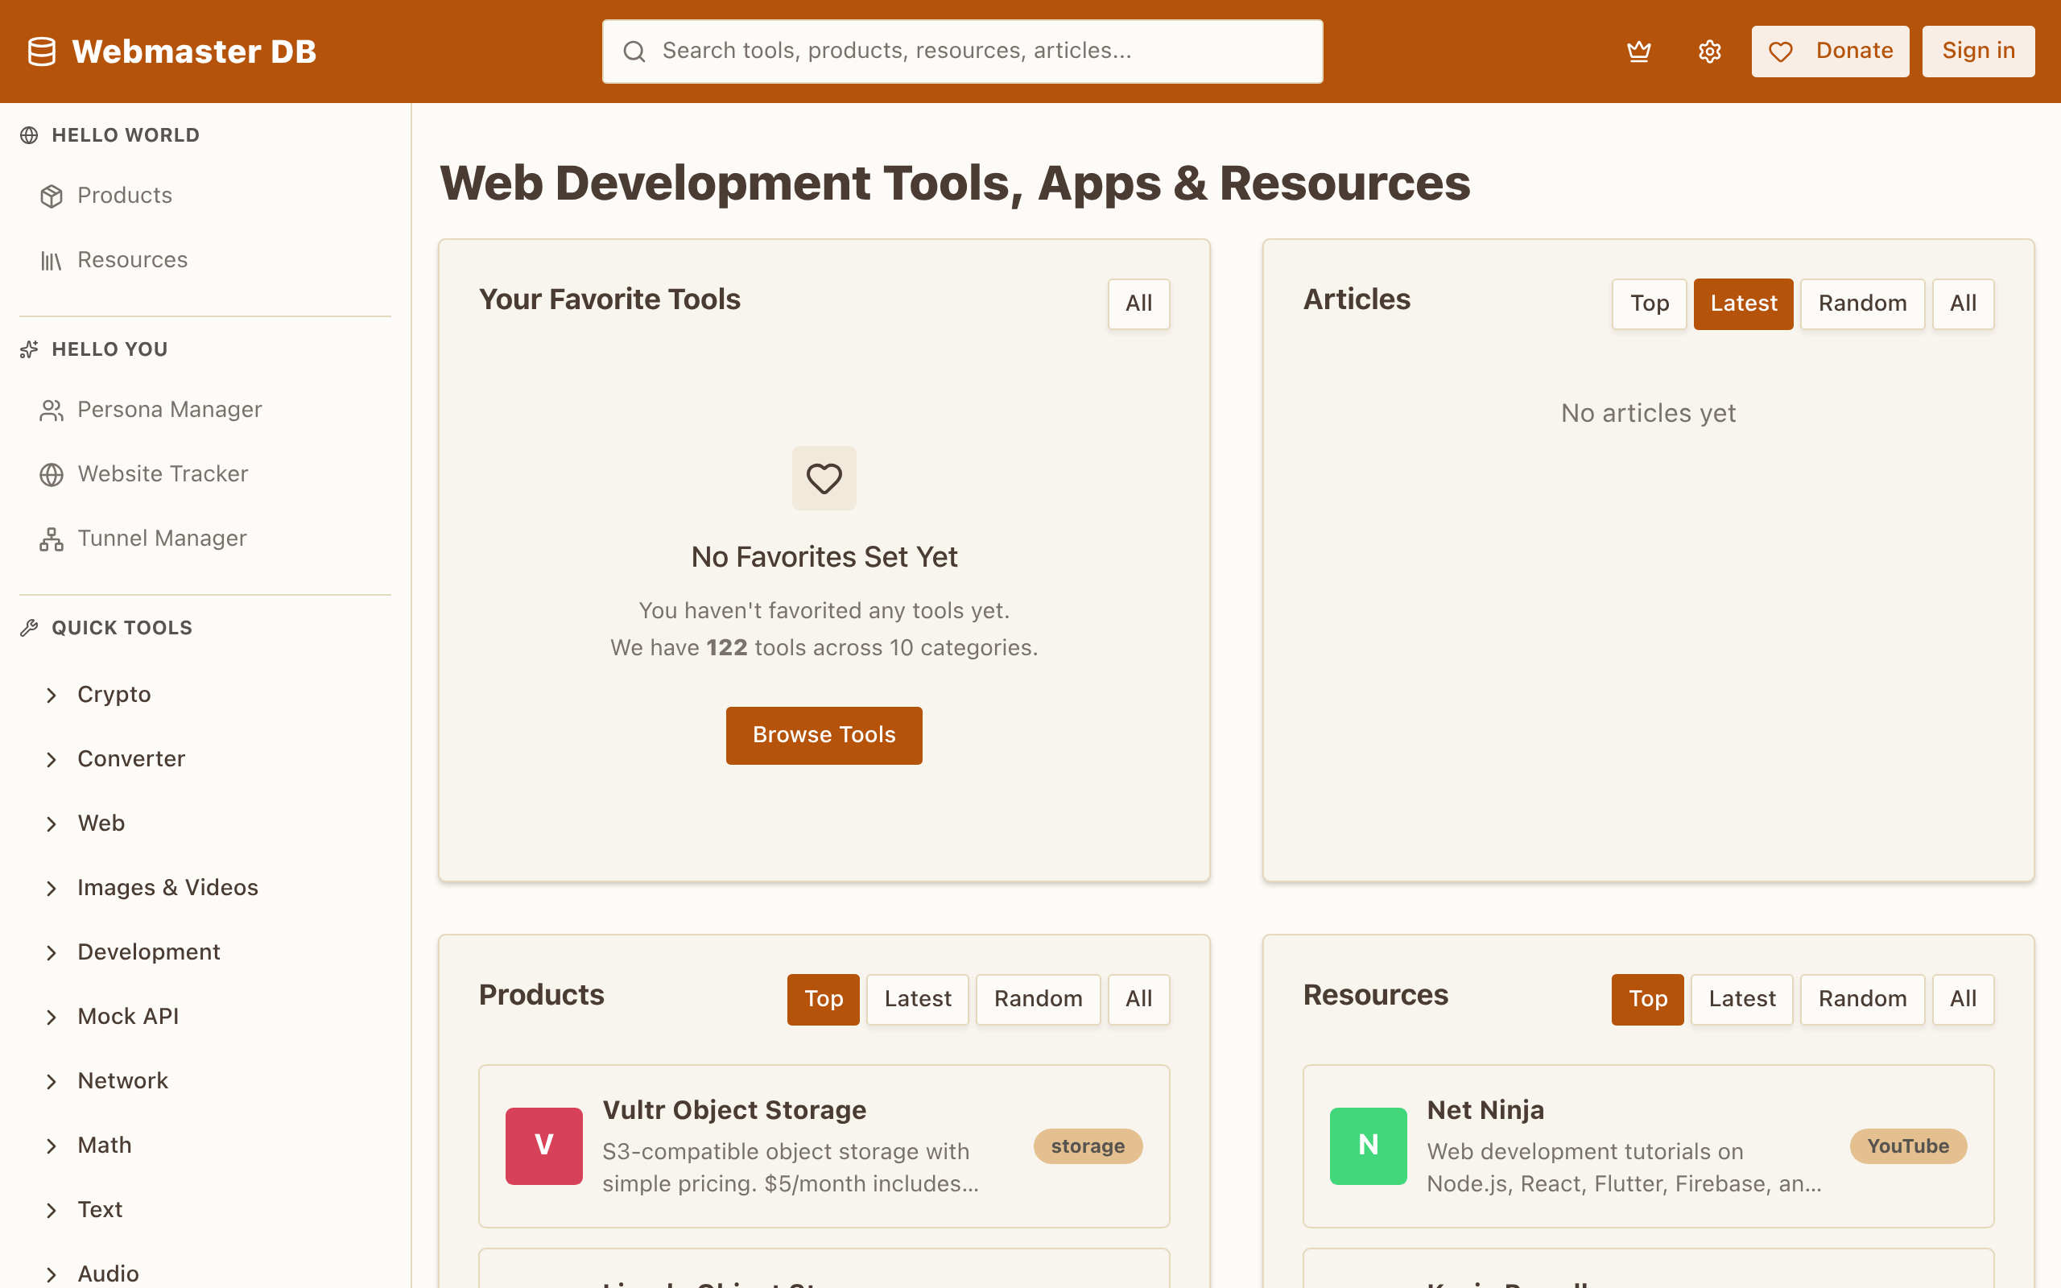
Task: Open Website Tracker globe item
Action: (162, 473)
